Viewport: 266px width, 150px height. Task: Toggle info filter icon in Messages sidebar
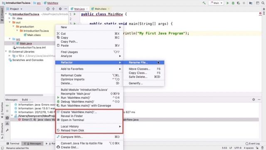[7, 117]
